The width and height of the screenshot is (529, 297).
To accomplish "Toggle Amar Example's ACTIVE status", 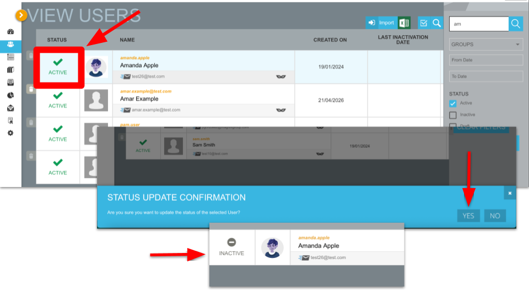I will [58, 100].
